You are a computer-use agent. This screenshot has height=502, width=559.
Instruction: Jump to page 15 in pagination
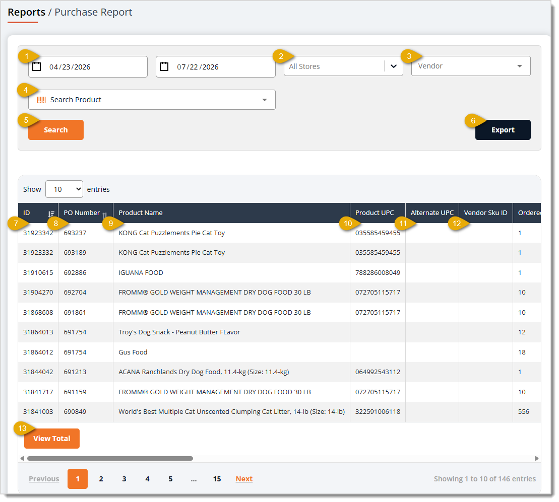point(217,479)
